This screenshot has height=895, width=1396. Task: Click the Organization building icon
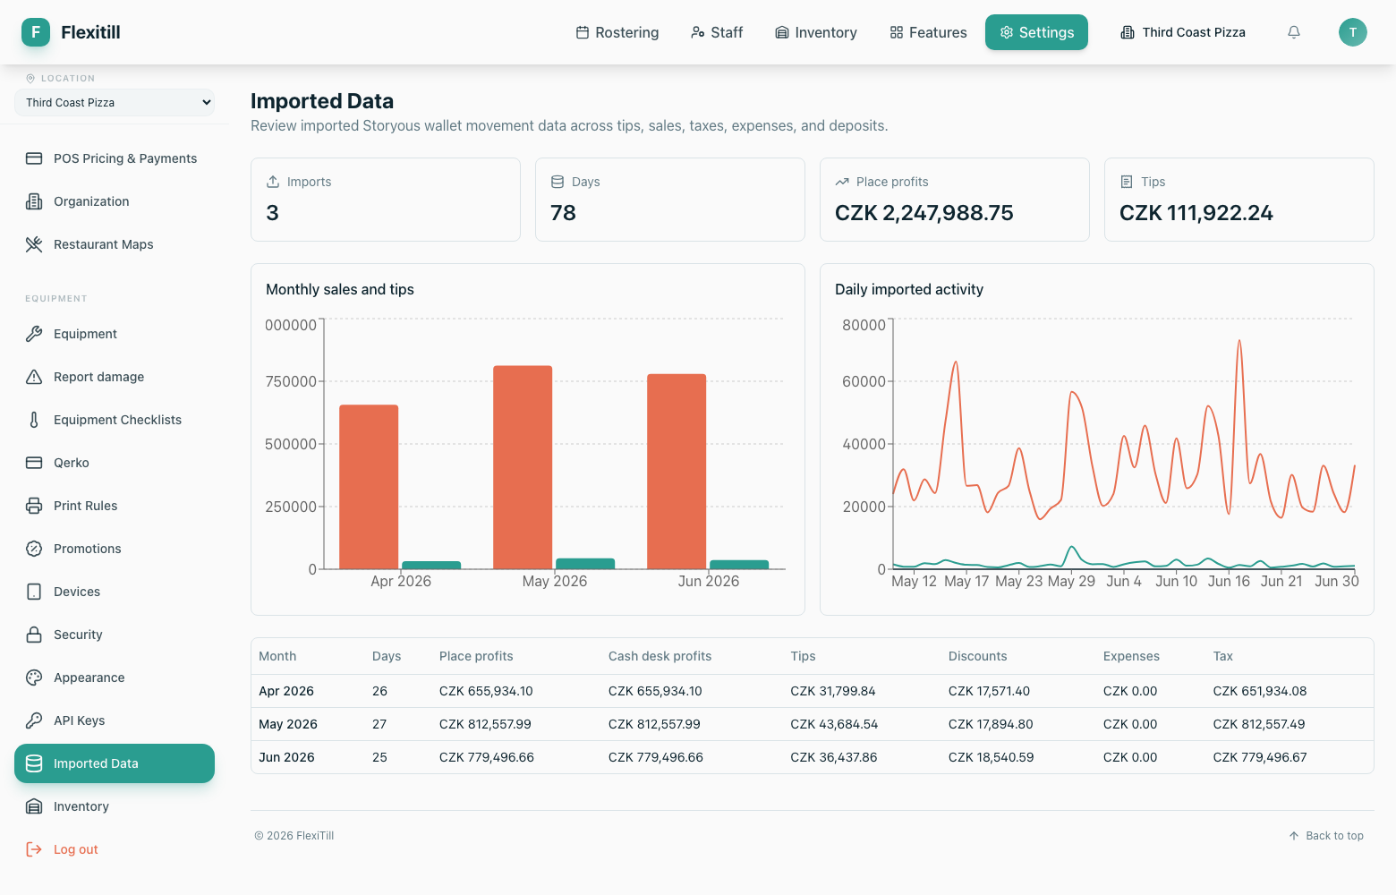click(34, 201)
